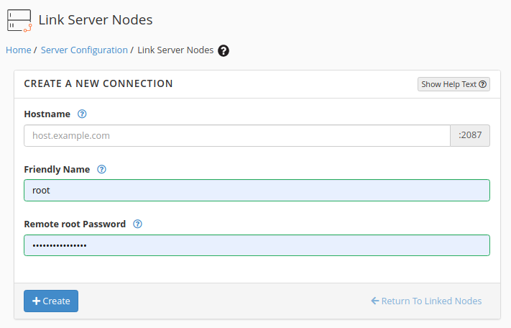Show help for Friendly Name field
This screenshot has height=328, width=511.
point(101,170)
